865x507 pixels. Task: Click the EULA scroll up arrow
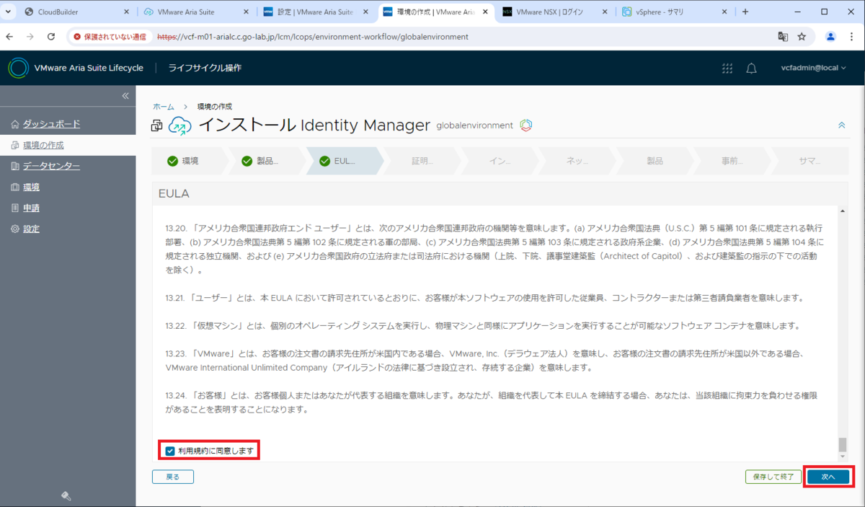(x=842, y=210)
